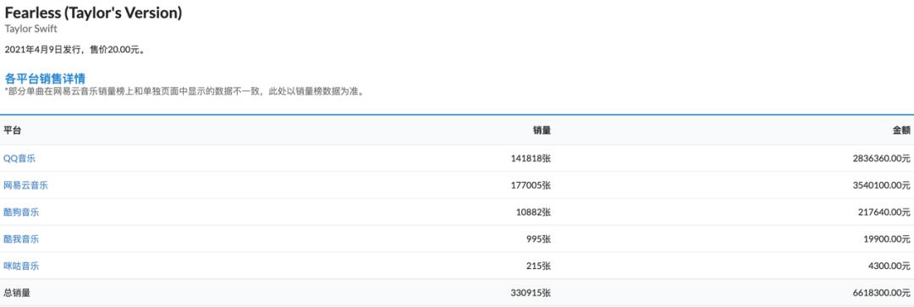Click the 平台 column header
The image size is (914, 307).
coord(12,130)
